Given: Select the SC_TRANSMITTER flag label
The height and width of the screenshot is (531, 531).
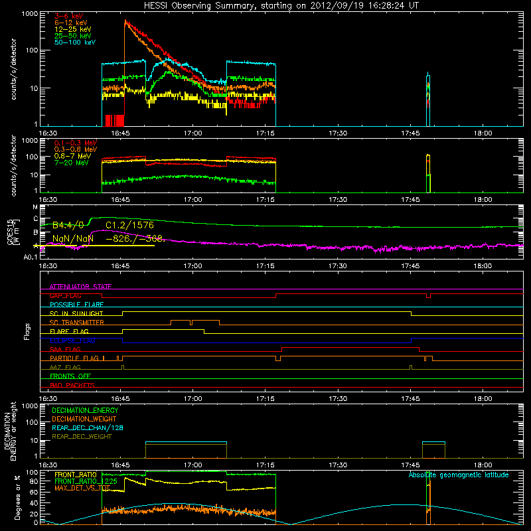Looking at the screenshot, I should pyautogui.click(x=77, y=323).
